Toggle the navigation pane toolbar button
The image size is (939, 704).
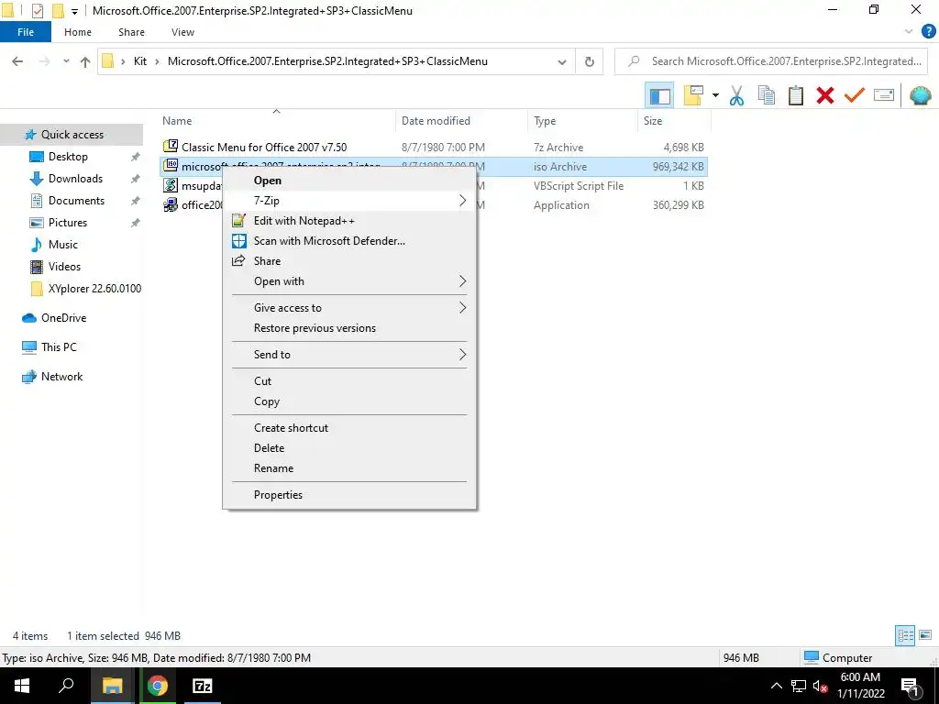(x=659, y=95)
